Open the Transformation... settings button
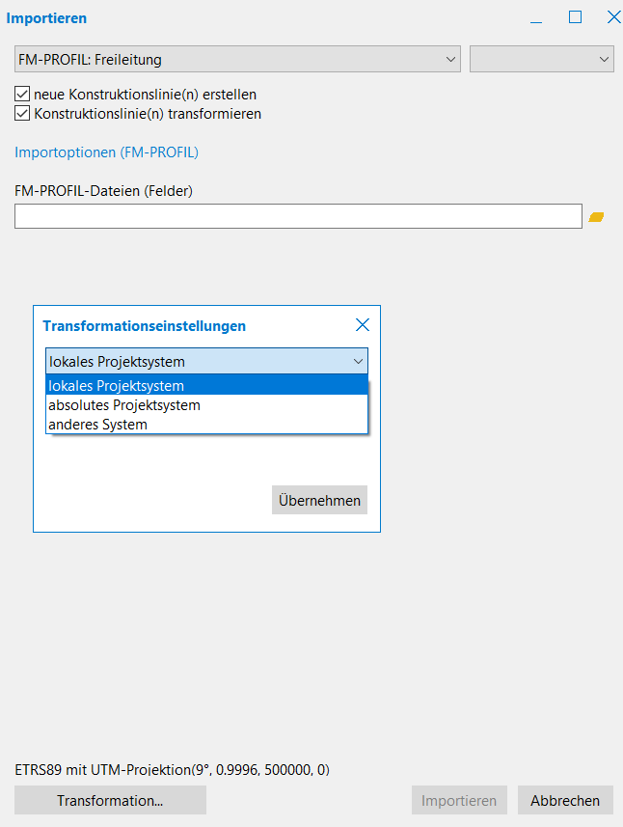 (110, 800)
